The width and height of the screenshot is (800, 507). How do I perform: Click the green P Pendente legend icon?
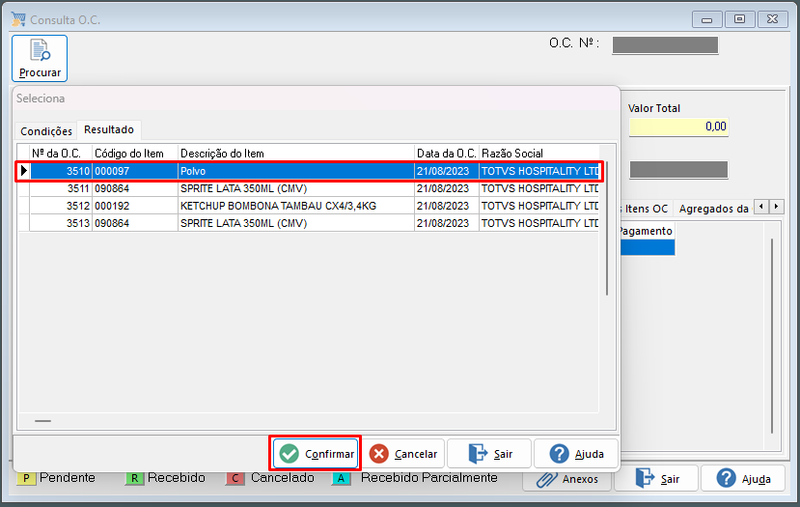(x=26, y=478)
